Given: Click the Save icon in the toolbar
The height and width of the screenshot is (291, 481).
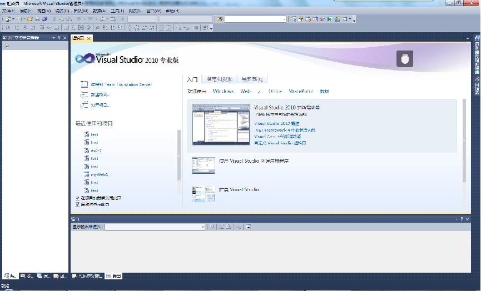Looking at the screenshot, I should 37,19.
